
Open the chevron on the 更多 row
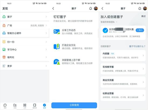click(x=46, y=66)
